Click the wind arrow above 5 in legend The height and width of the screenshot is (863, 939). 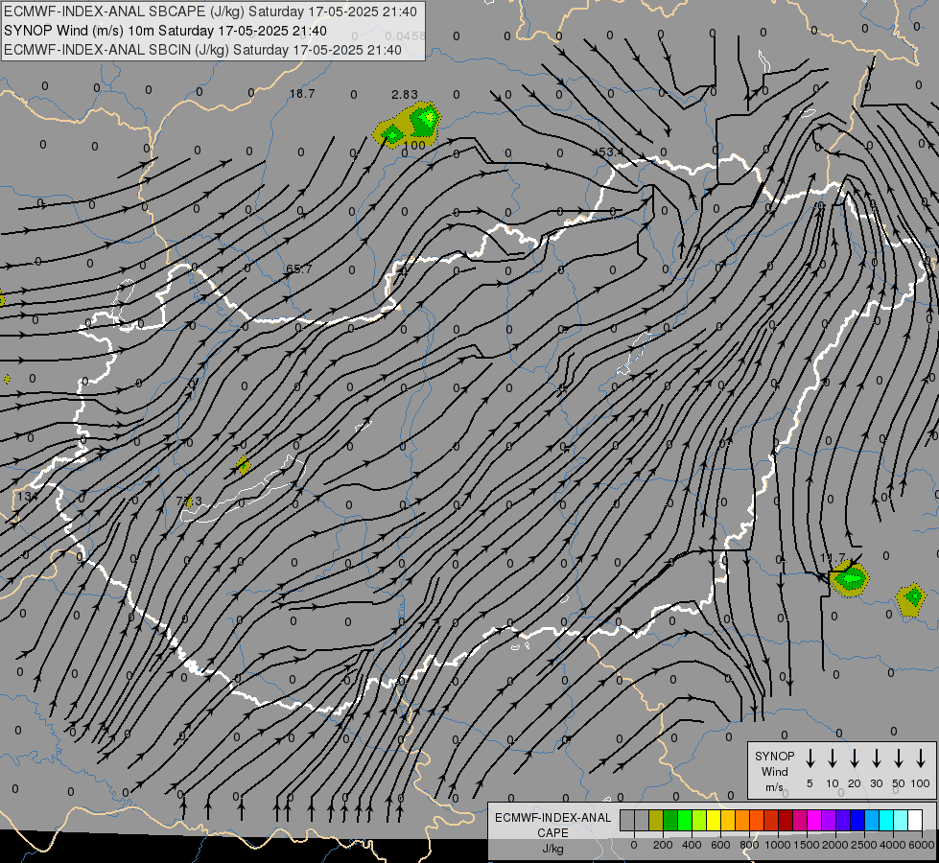tap(810, 758)
